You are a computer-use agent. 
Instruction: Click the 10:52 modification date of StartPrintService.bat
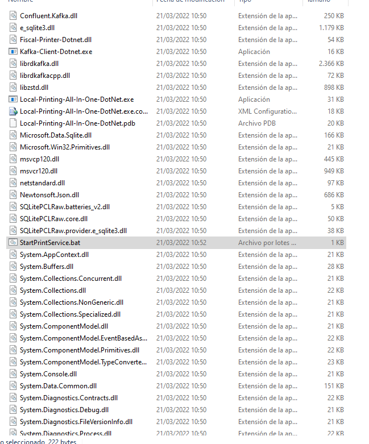[181, 243]
